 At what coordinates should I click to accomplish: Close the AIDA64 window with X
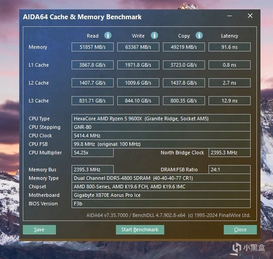pos(250,16)
